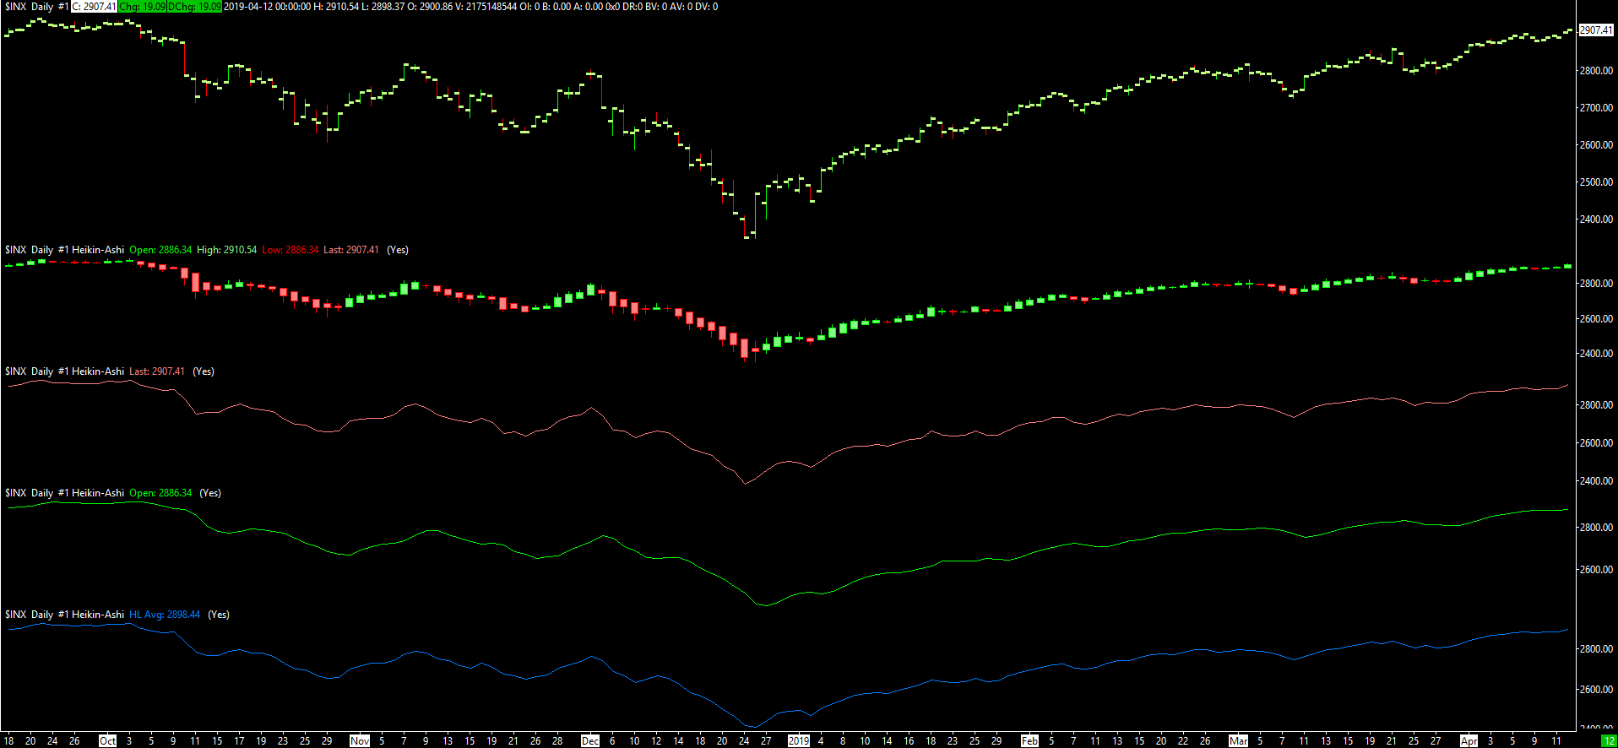Click the "C: 2907.41" close value in header
Image resolution: width=1618 pixels, height=748 pixels.
click(94, 7)
